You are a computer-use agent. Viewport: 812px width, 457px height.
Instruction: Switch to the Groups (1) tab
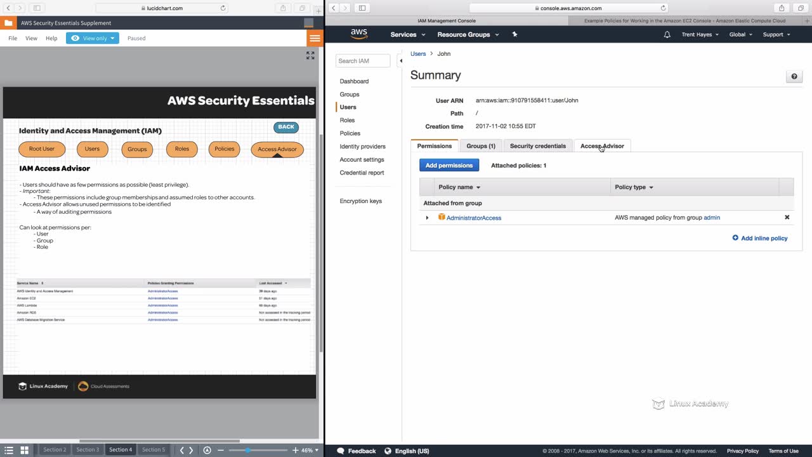pos(481,146)
